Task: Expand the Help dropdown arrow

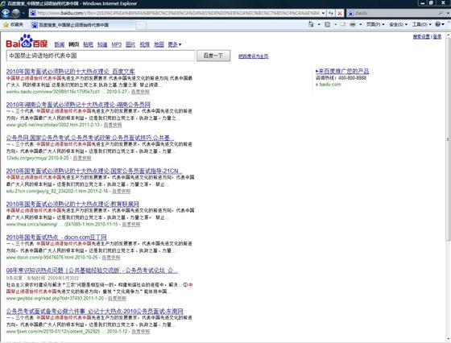Action: (x=443, y=24)
